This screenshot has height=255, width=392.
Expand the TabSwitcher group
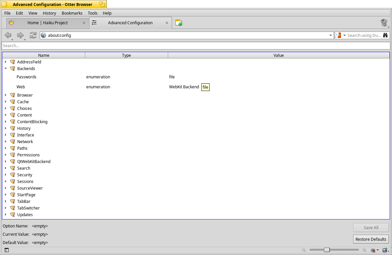coord(6,208)
